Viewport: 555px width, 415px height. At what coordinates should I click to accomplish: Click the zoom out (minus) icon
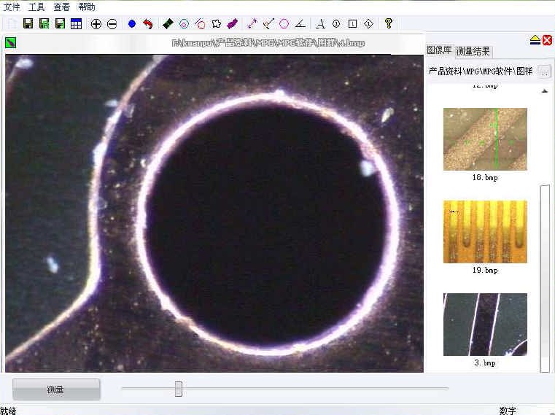click(112, 24)
